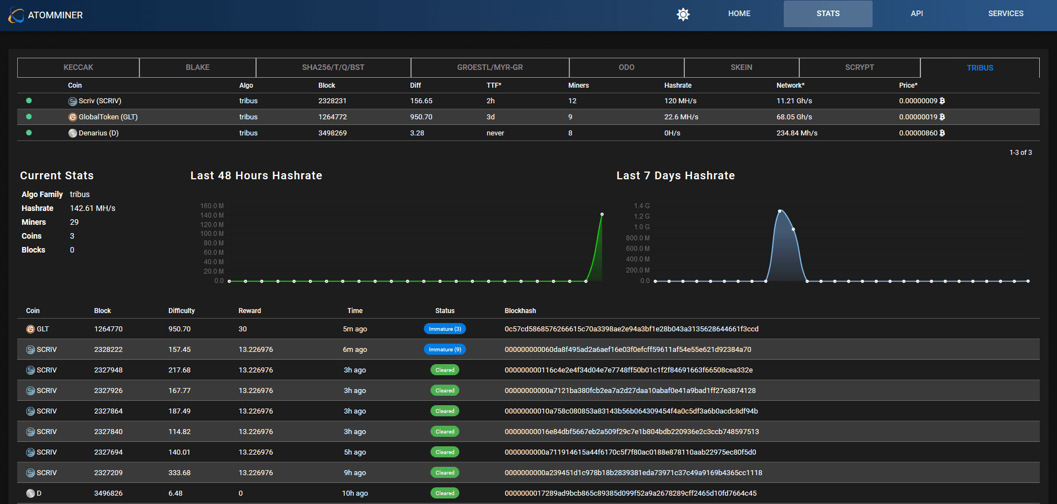This screenshot has width=1057, height=504.
Task: Click the SCRIV icon in block 2327864 row
Action: point(31,411)
